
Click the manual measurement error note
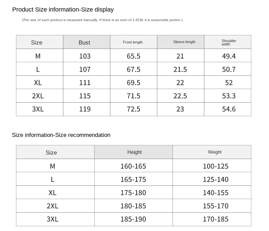102,20
